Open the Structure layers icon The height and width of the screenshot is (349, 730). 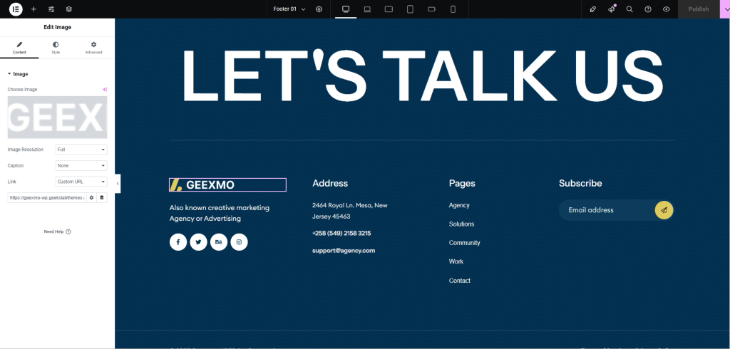pyautogui.click(x=69, y=9)
